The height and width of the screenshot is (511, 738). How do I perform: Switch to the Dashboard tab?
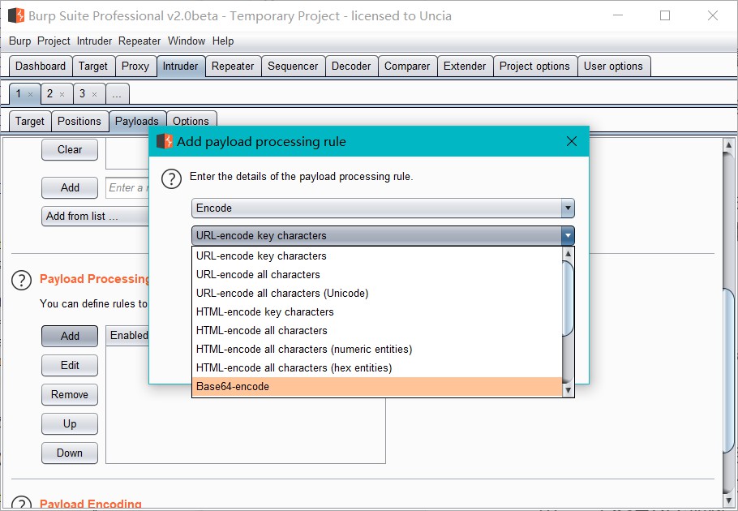41,66
